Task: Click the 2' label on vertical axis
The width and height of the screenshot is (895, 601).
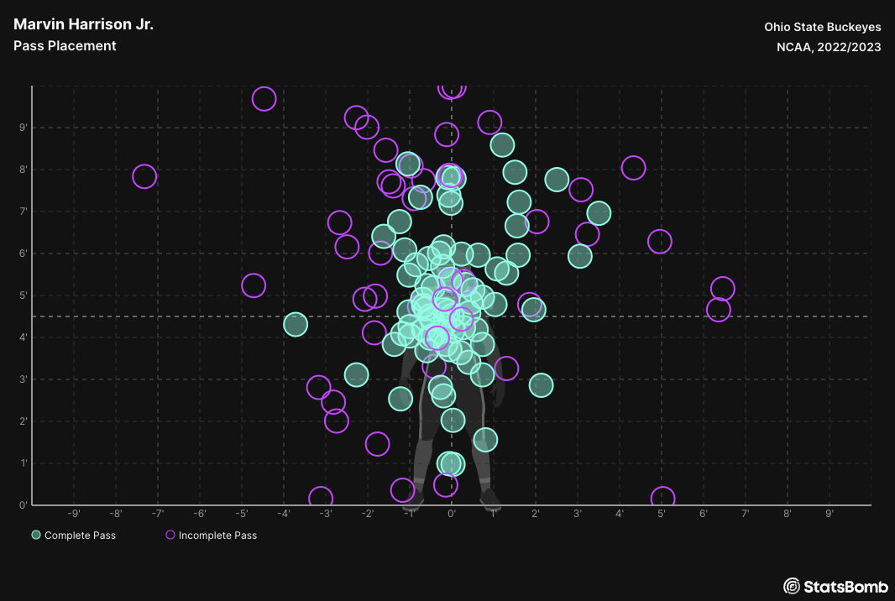Action: 24,421
